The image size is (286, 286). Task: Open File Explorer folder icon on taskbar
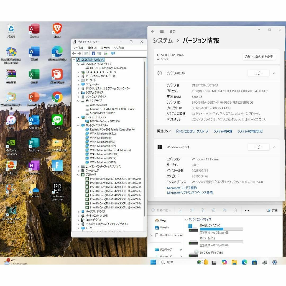[x=234, y=262]
